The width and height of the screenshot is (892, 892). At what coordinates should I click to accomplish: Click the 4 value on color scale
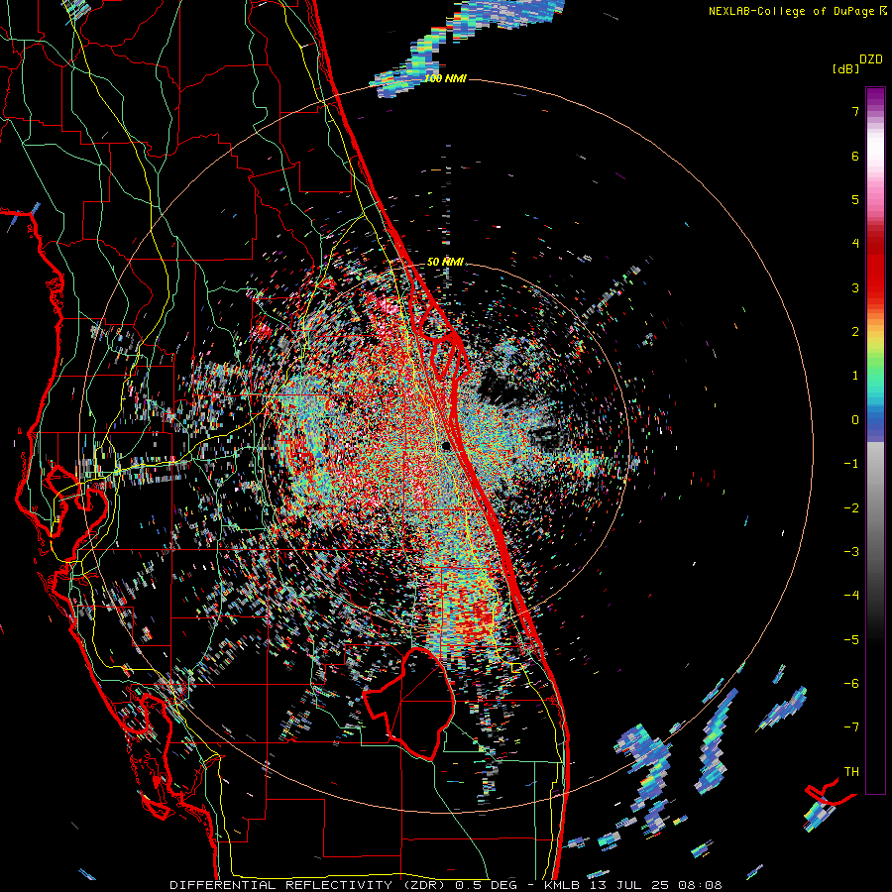(855, 244)
